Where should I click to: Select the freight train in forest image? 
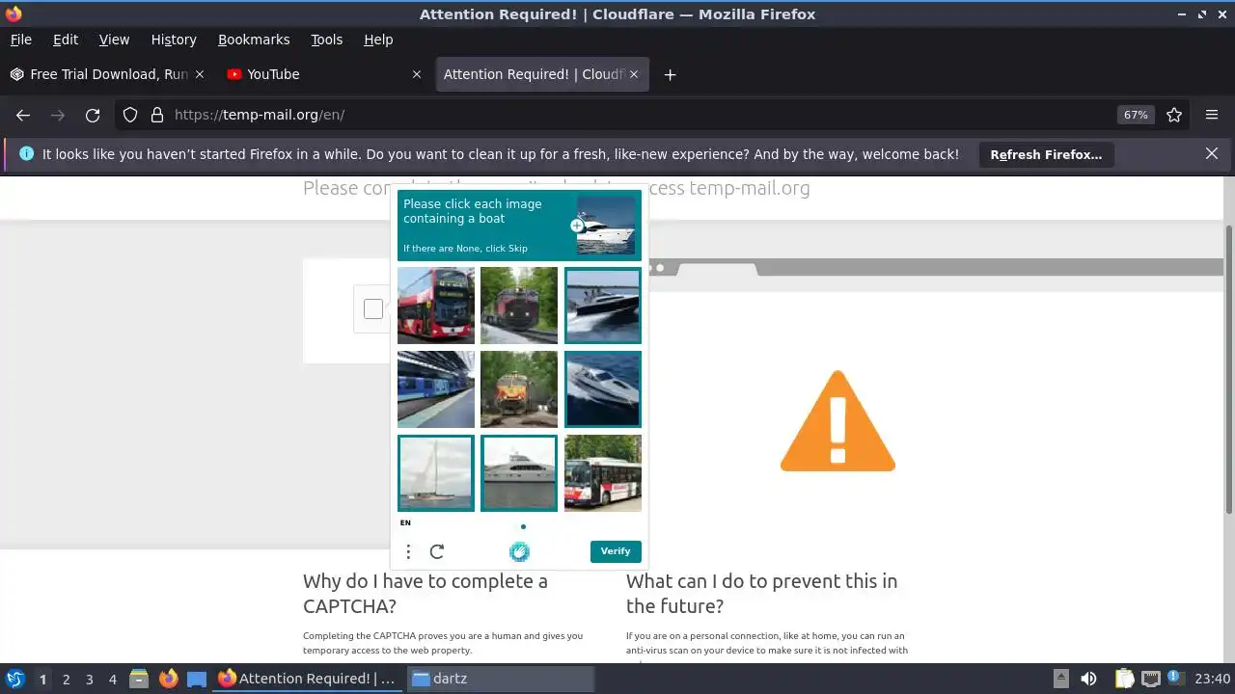(519, 306)
